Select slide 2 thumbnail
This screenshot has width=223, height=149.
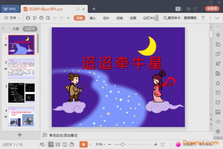[21, 69]
